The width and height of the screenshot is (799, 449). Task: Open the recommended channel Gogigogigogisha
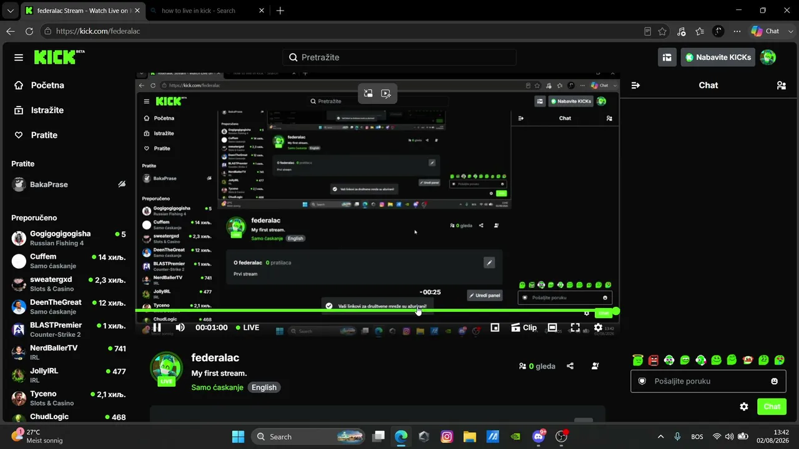pos(69,238)
